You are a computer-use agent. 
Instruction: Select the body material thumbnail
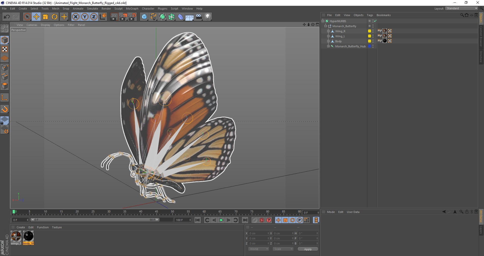click(28, 236)
